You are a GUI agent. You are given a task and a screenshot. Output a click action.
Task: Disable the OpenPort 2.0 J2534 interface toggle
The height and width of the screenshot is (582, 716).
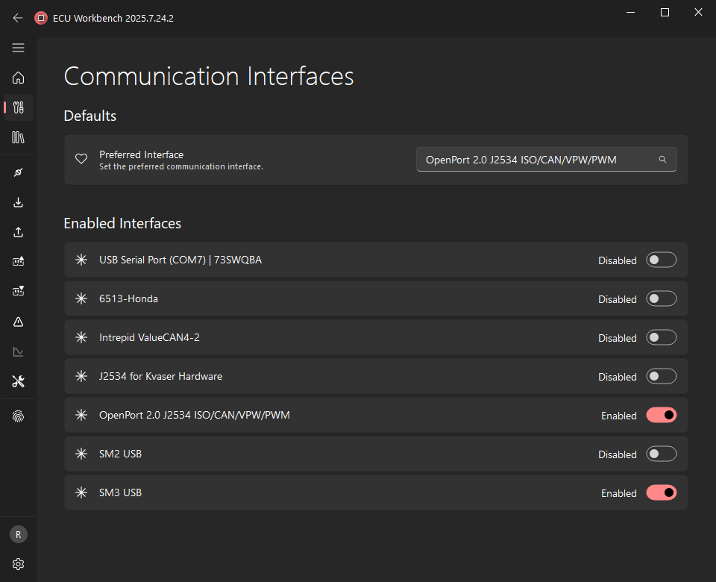point(661,415)
